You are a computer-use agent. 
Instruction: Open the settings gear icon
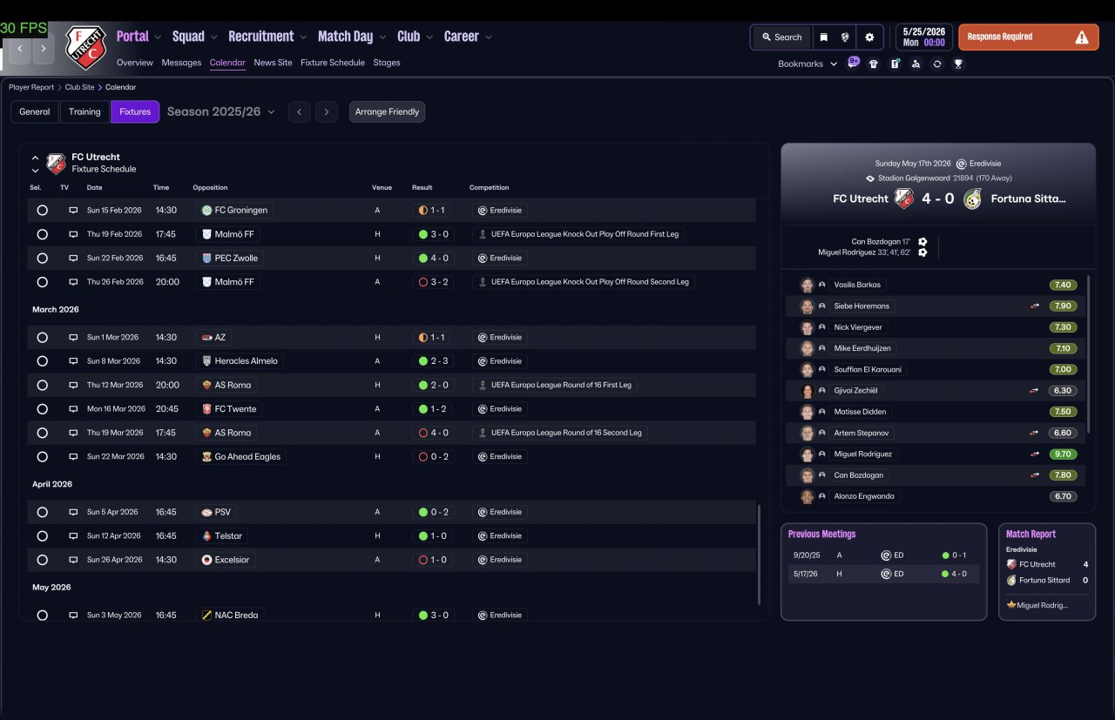click(x=868, y=37)
